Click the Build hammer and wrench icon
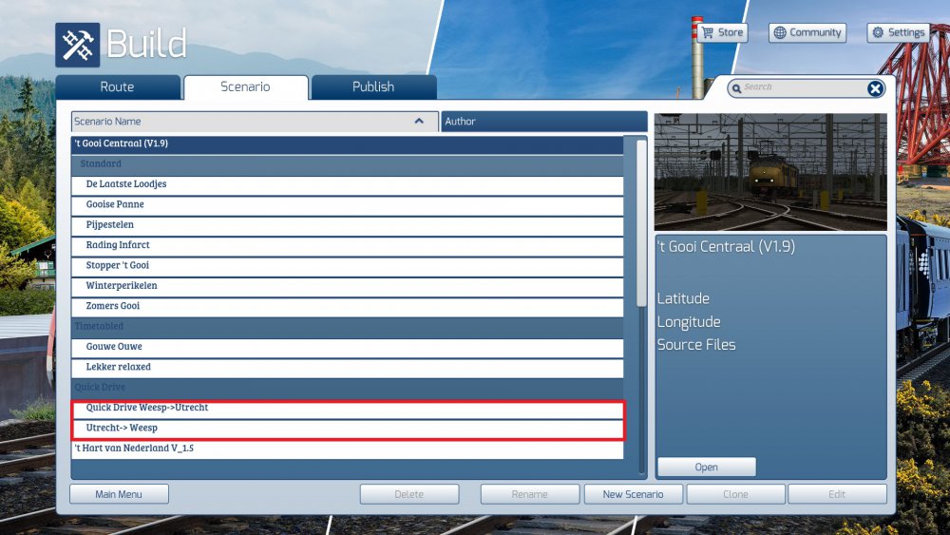 point(77,45)
